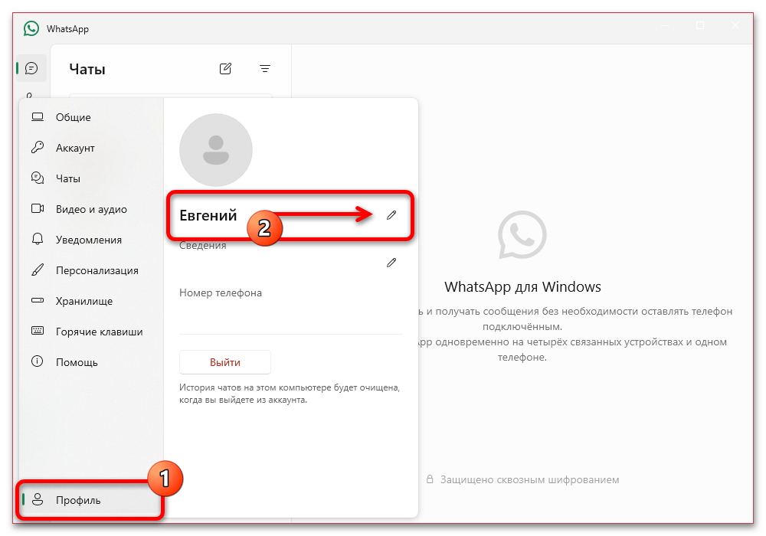766x536 pixels.
Task: Close the WhatsApp window
Action: point(735,25)
